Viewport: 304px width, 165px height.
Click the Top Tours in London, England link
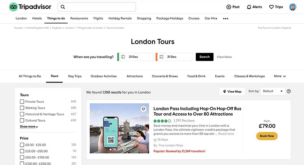pos(274,28)
